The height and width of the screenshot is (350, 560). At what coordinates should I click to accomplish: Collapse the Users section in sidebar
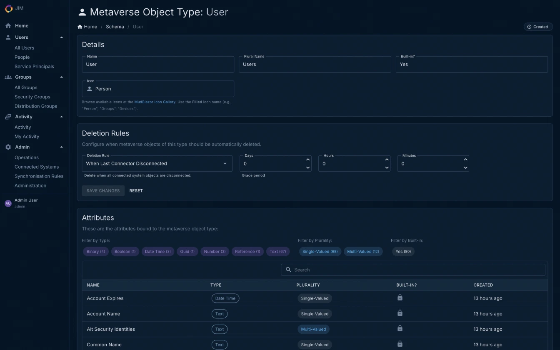click(x=61, y=37)
